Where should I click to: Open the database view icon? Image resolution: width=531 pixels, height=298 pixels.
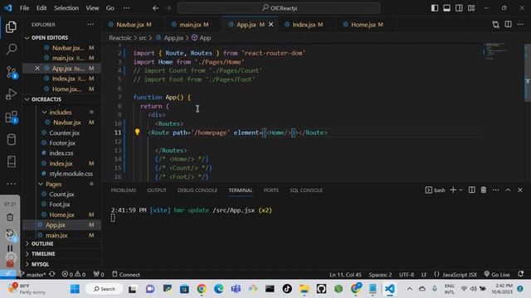[11, 140]
